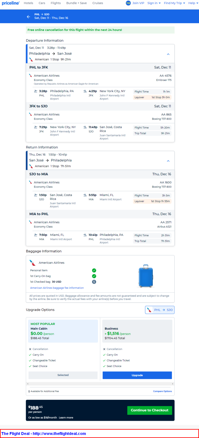Image resolution: width=199 pixels, height=438 pixels.
Task: Open The Flight Deal website link
Action: [x=44, y=433]
